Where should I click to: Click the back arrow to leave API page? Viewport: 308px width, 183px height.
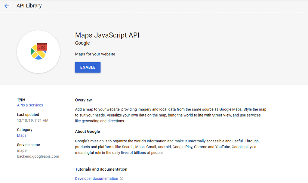point(7,6)
